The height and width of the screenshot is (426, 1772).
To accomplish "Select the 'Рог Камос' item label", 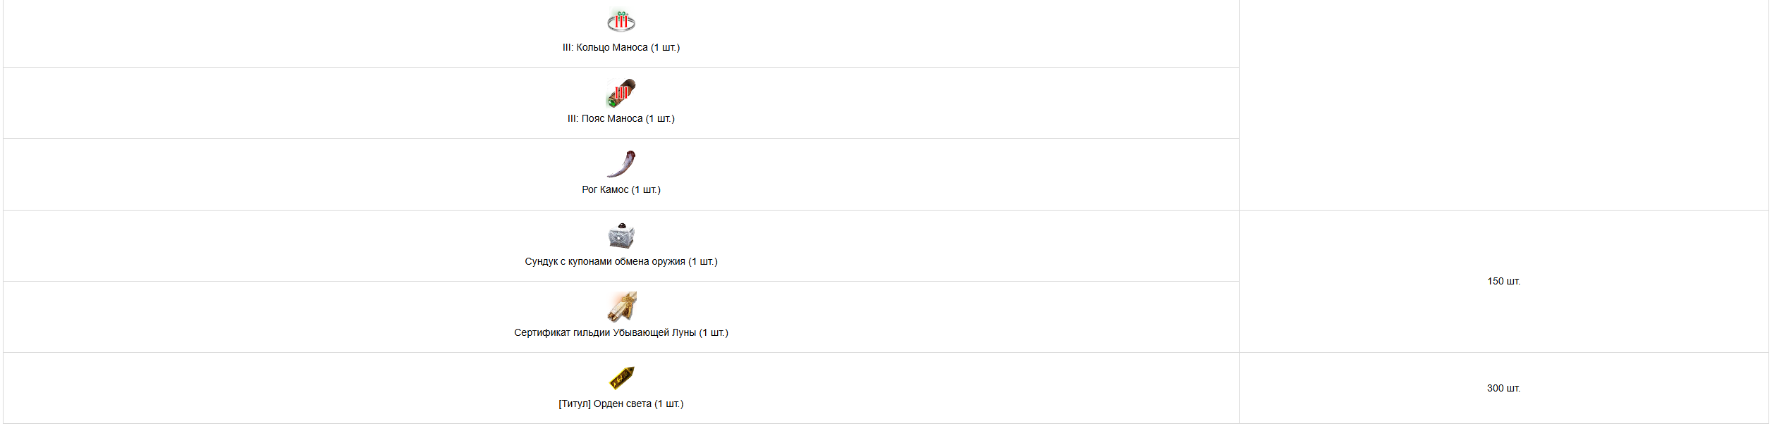I will point(605,189).
